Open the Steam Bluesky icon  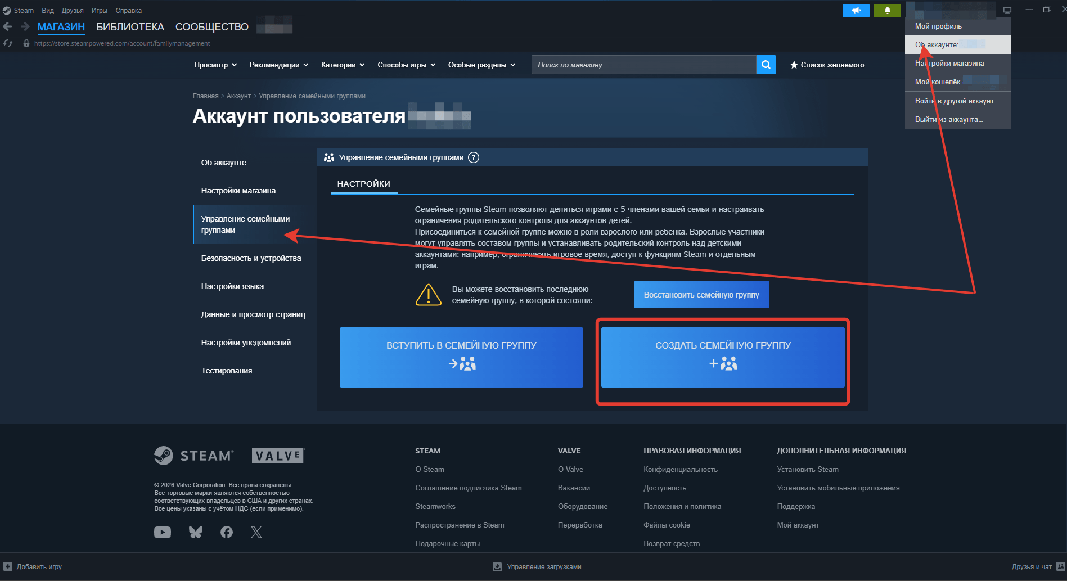pos(196,532)
